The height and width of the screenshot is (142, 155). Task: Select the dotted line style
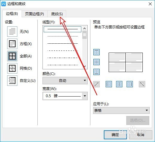pos(63,36)
